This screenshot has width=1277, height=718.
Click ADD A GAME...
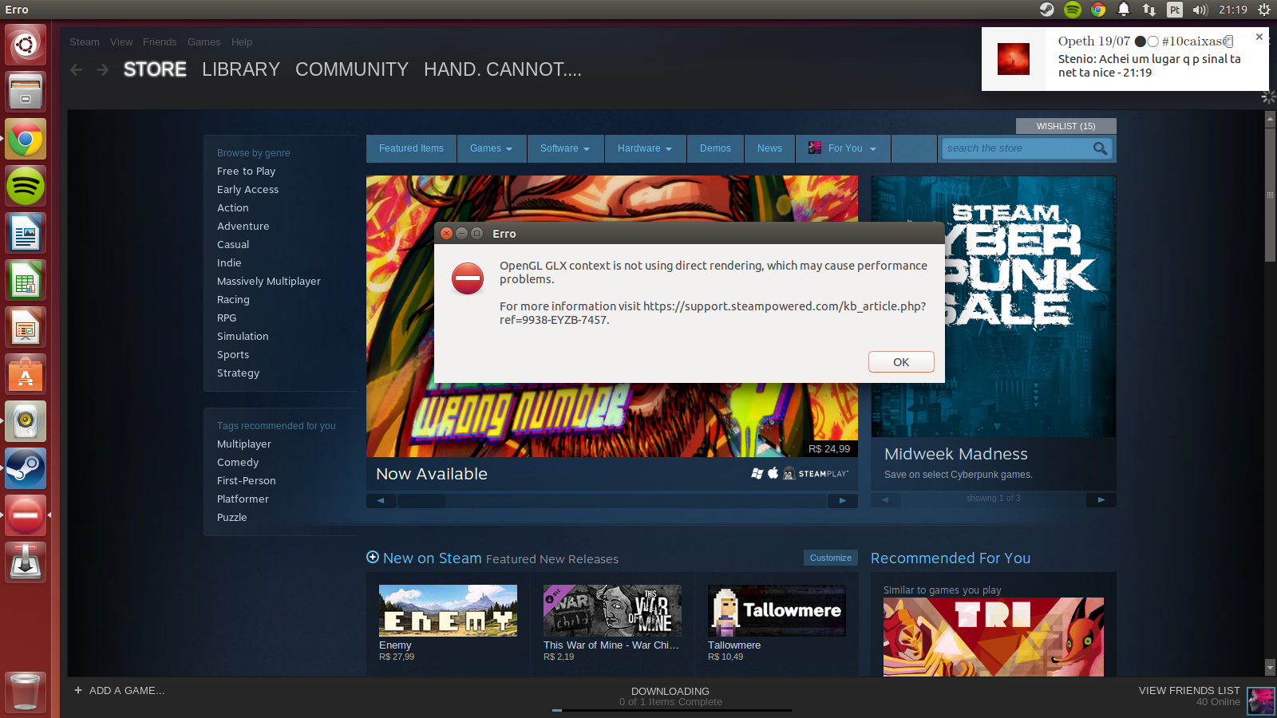pyautogui.click(x=120, y=690)
